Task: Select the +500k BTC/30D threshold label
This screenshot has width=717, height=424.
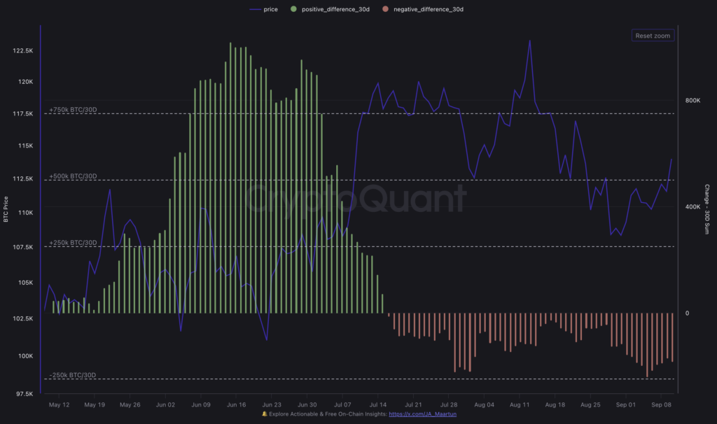Action: [71, 176]
